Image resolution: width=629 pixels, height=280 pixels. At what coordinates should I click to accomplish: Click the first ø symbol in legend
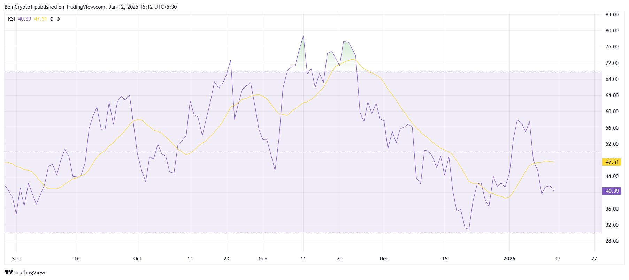click(x=52, y=19)
